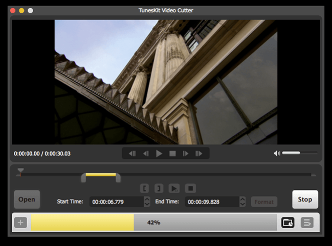Click the 0:00:00.00 / 0:00:30.03 time readout
The image size is (332, 246).
point(42,154)
